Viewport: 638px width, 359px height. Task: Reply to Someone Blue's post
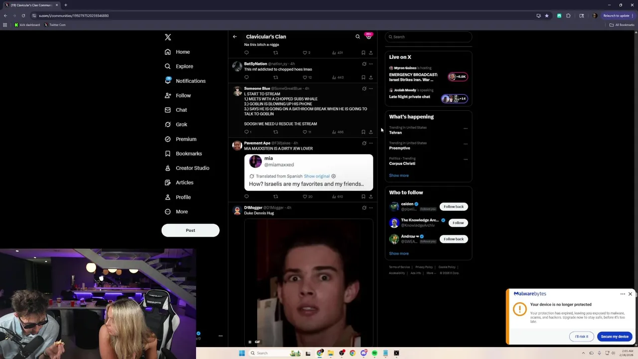246,132
